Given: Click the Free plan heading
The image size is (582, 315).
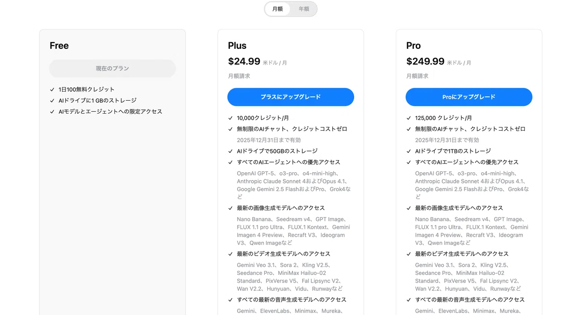Looking at the screenshot, I should (x=59, y=45).
